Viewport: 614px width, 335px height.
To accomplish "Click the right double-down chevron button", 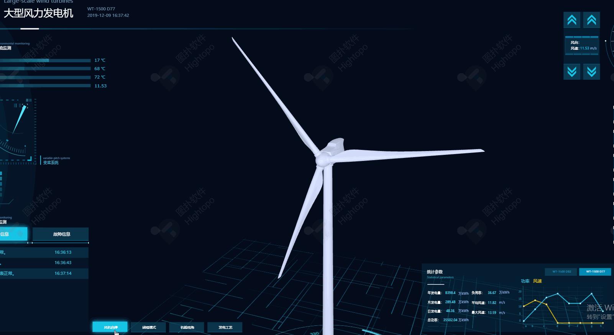I will pyautogui.click(x=591, y=72).
